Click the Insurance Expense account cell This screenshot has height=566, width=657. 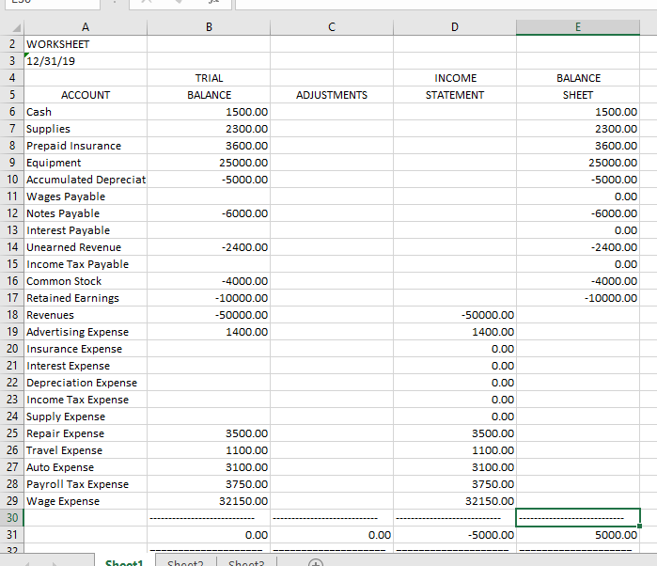(x=86, y=349)
